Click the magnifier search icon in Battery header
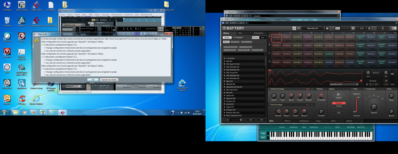 294,28
